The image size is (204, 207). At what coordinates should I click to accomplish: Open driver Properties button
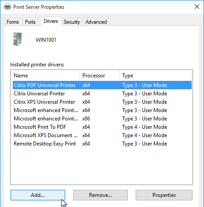click(x=164, y=195)
